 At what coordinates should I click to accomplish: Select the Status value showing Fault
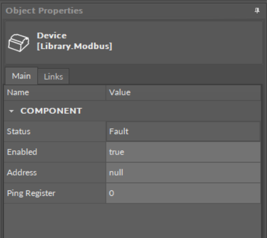pos(183,131)
